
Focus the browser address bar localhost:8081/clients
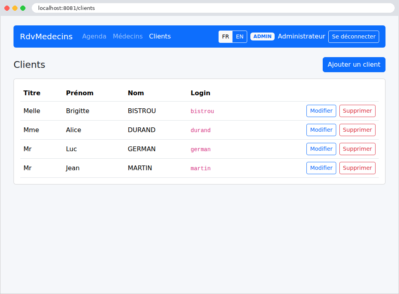(213, 8)
